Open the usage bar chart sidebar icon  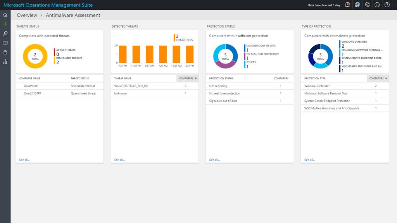pos(5,62)
